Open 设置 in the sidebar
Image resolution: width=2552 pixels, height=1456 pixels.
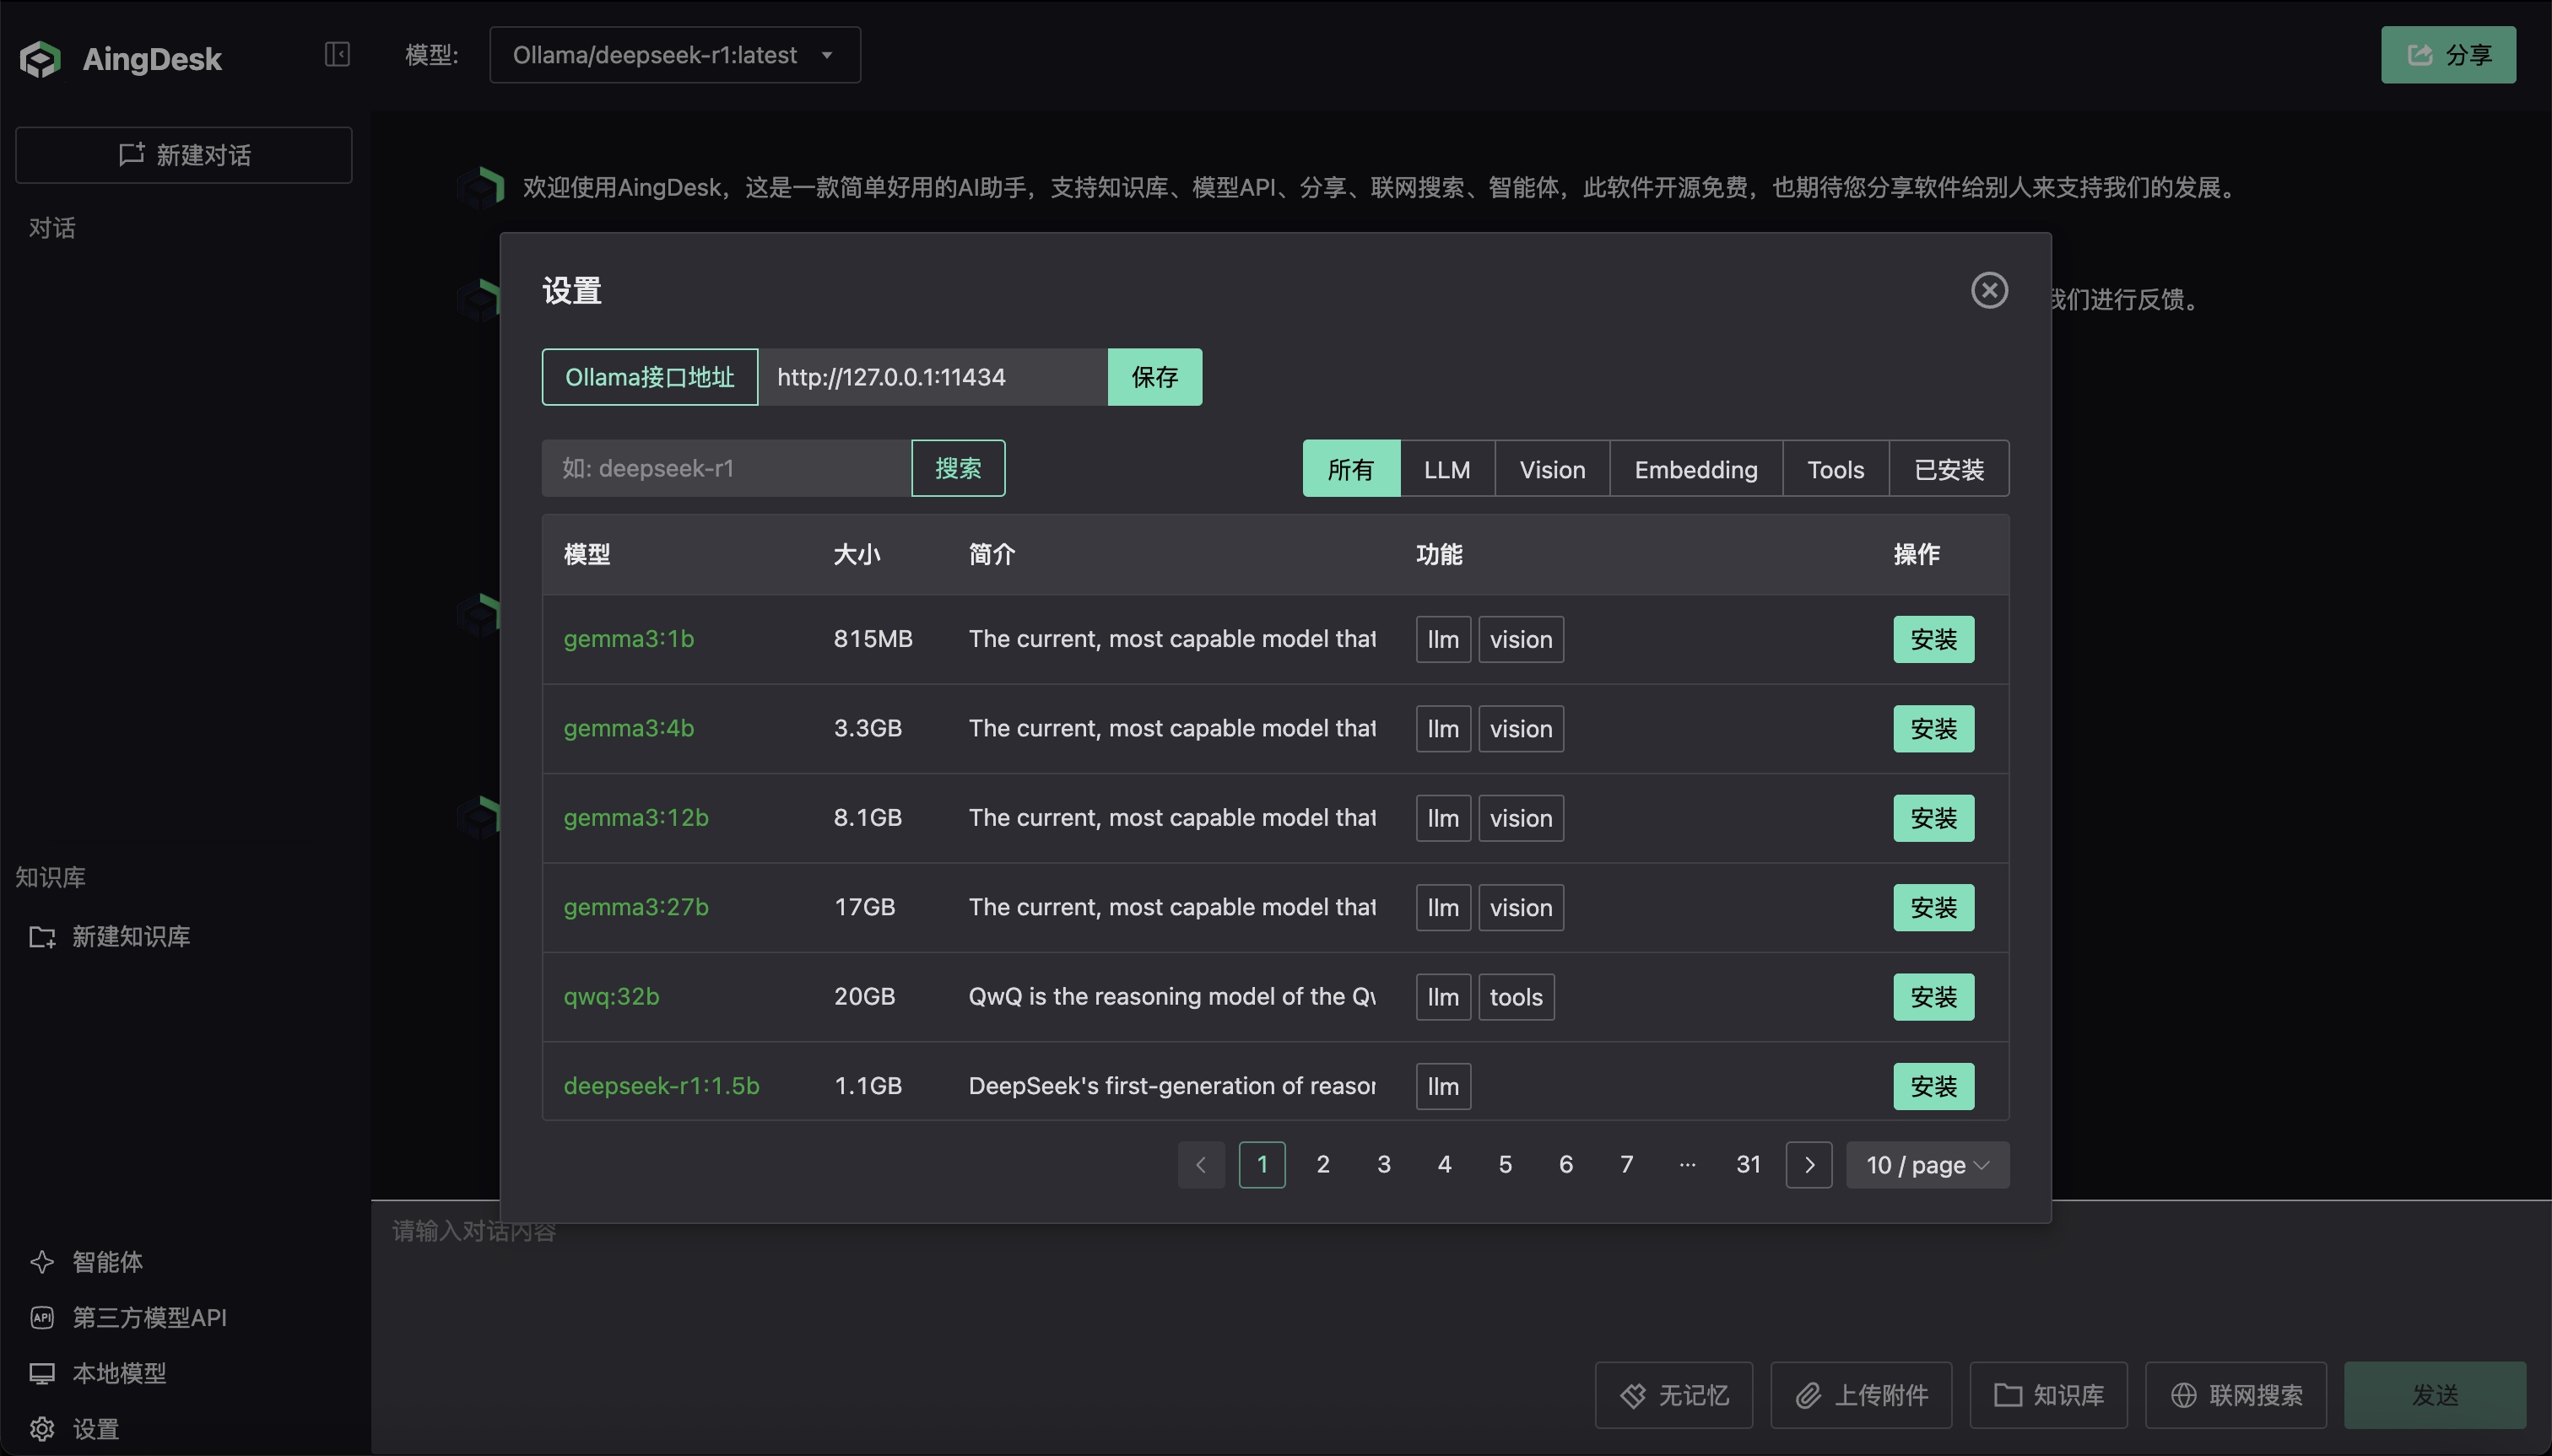click(75, 1429)
